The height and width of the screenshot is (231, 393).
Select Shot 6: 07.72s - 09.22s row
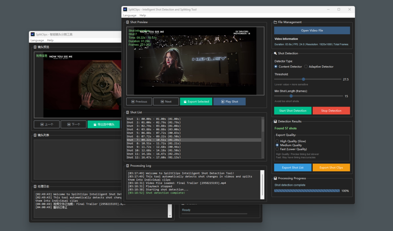(x=194, y=137)
